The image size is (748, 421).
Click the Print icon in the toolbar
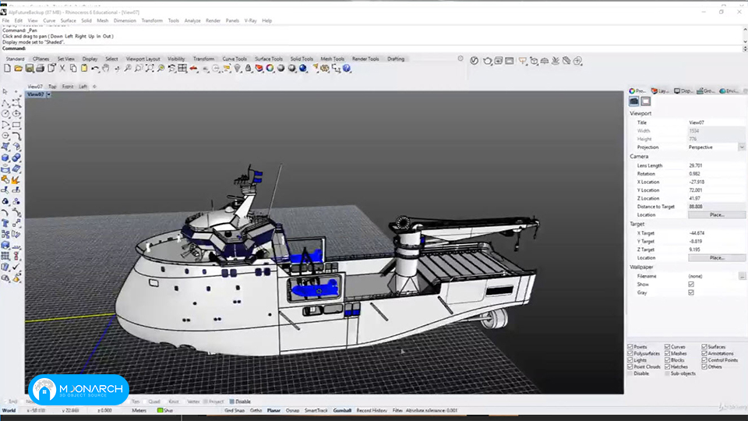pyautogui.click(x=40, y=69)
